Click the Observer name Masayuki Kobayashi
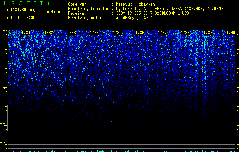 [136, 4]
